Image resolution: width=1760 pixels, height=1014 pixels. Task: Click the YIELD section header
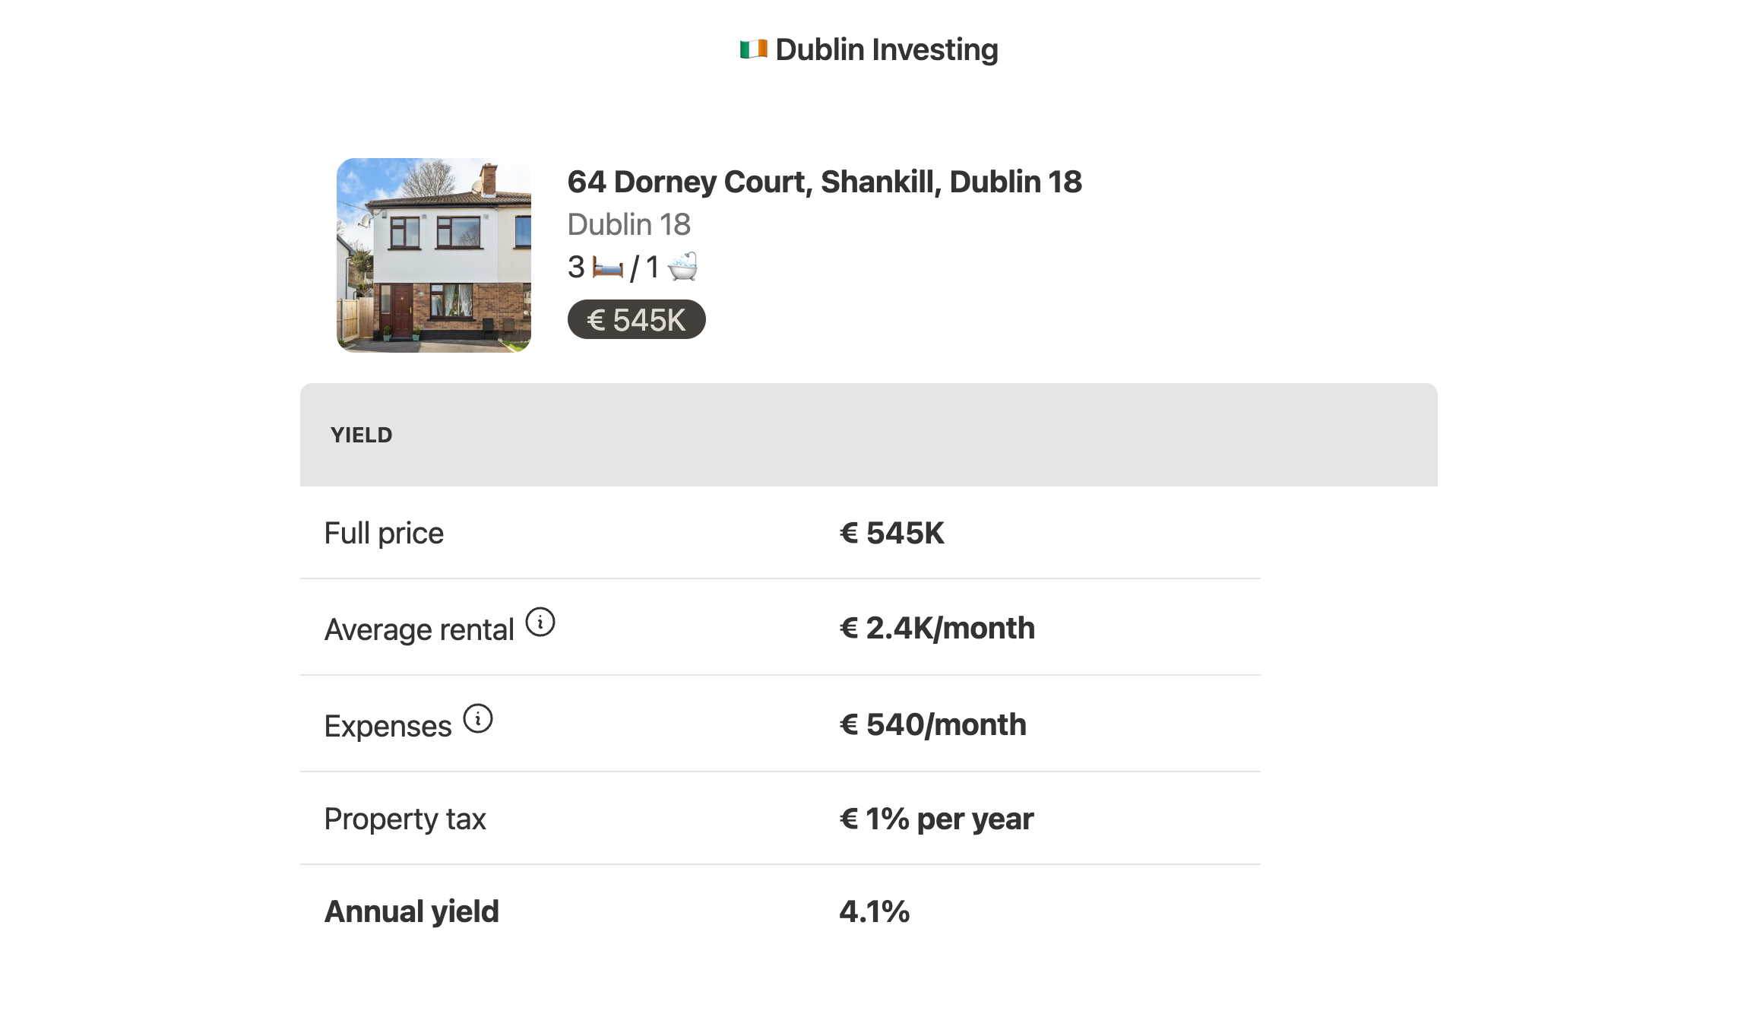click(362, 436)
